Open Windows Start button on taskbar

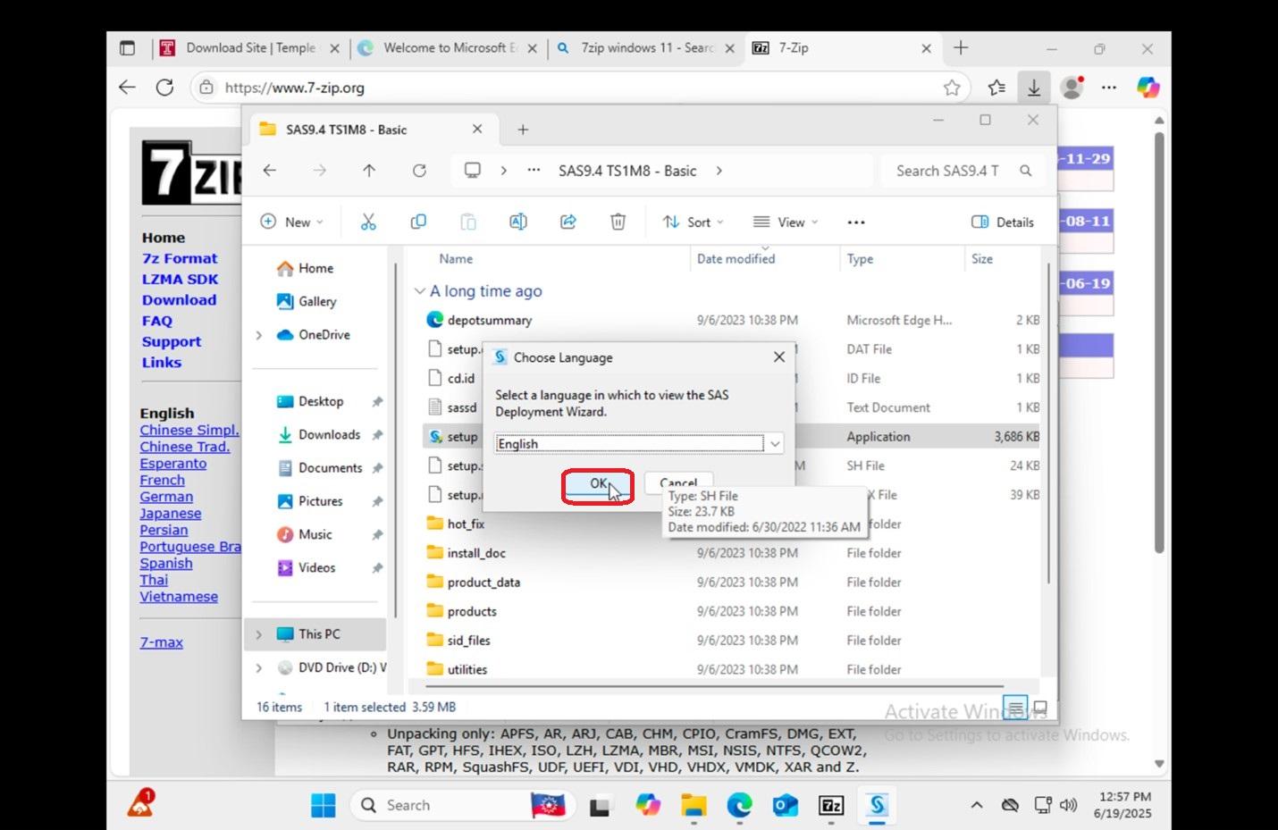[323, 805]
